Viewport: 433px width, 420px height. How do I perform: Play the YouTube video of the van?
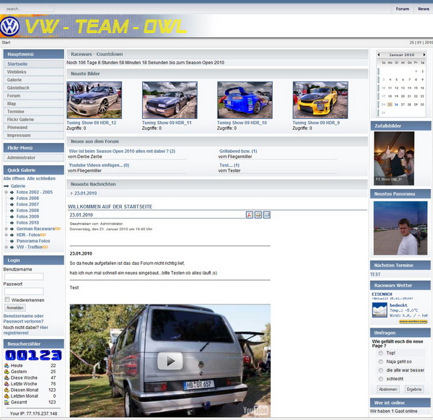coord(170,361)
